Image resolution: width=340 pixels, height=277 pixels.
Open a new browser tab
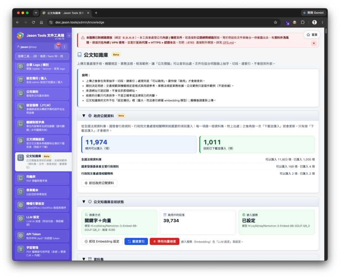point(96,13)
